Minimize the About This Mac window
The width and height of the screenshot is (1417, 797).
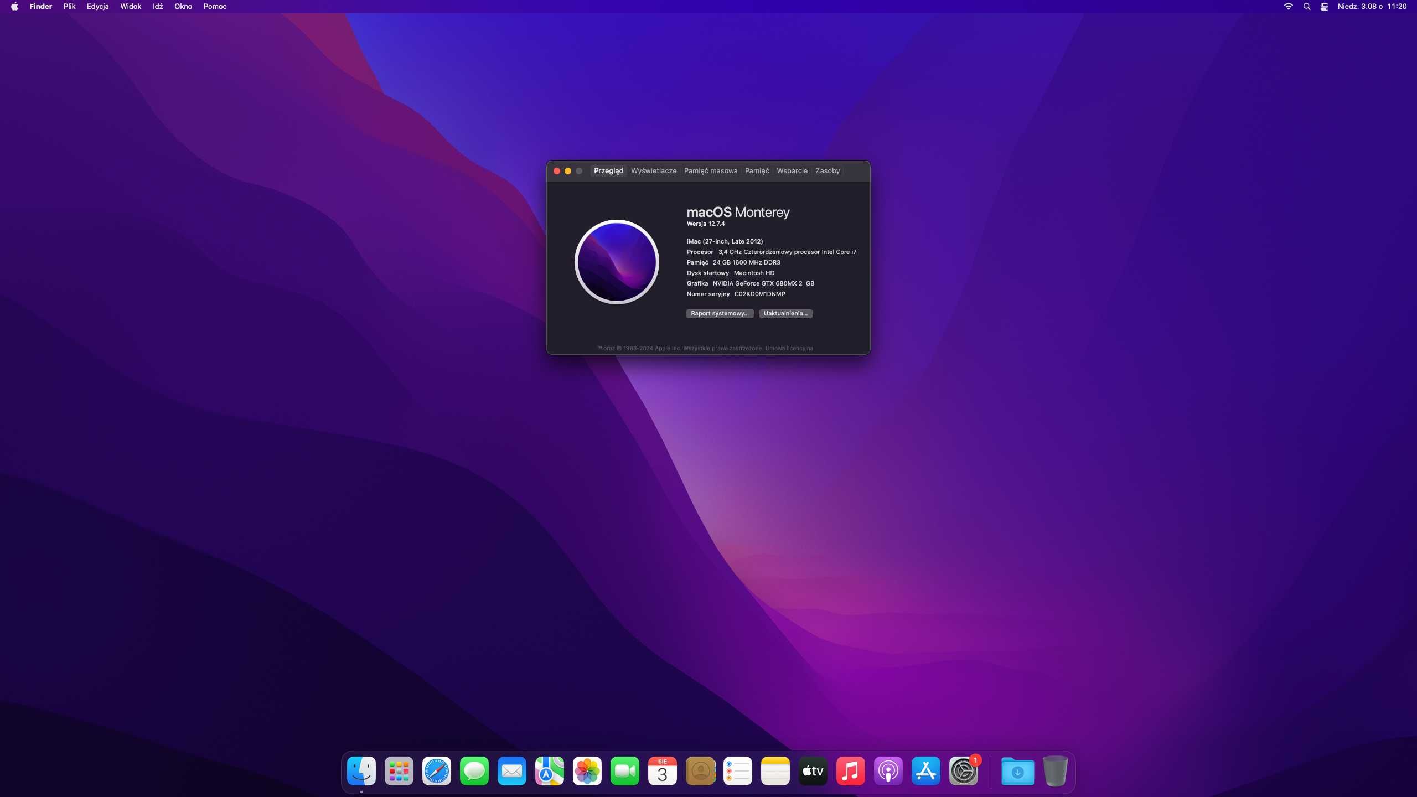pos(568,171)
